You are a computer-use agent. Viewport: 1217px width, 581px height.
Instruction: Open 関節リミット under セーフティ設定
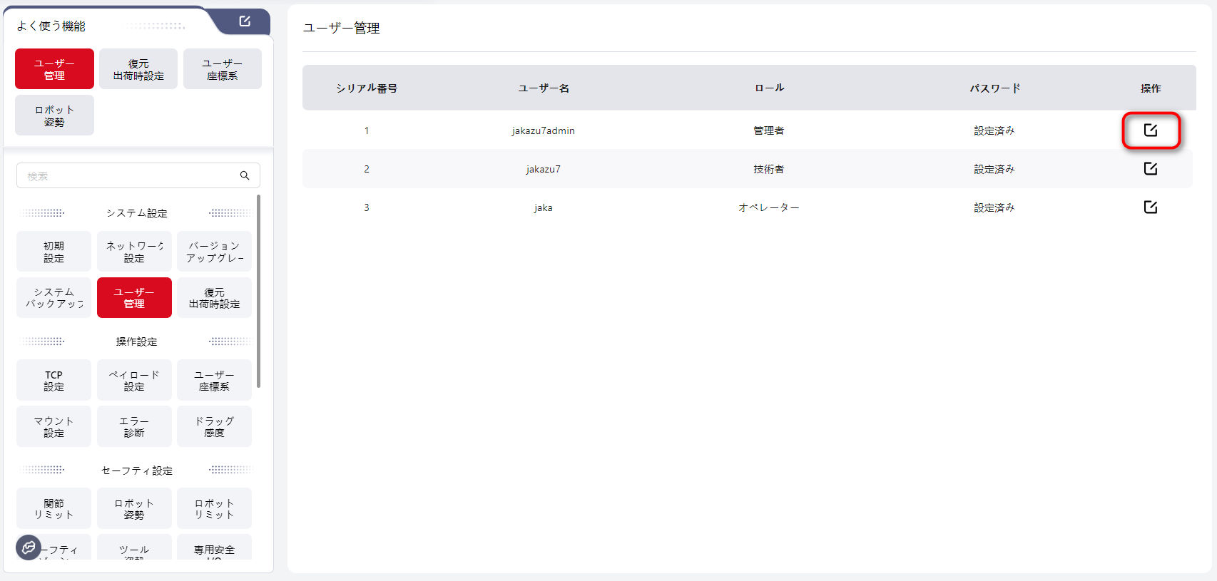click(x=54, y=509)
